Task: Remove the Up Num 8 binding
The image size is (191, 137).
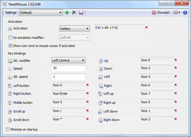Action: [175, 59]
